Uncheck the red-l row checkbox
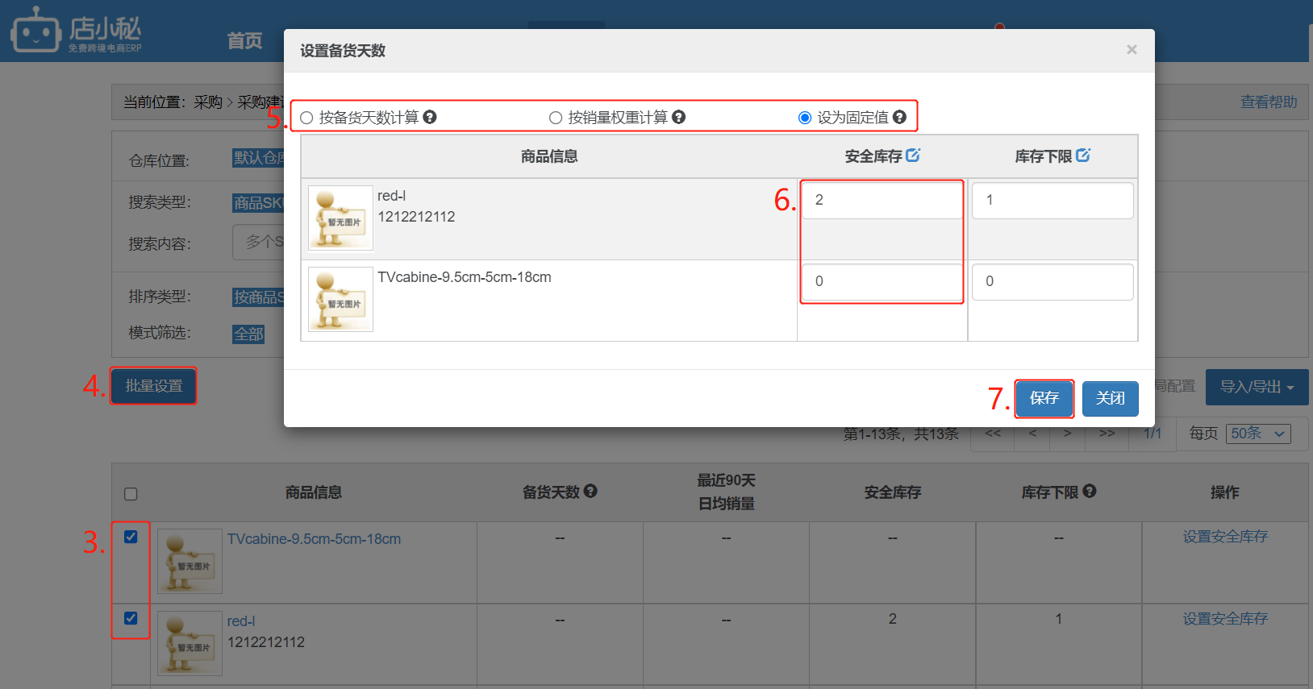This screenshot has height=689, width=1313. tap(131, 618)
